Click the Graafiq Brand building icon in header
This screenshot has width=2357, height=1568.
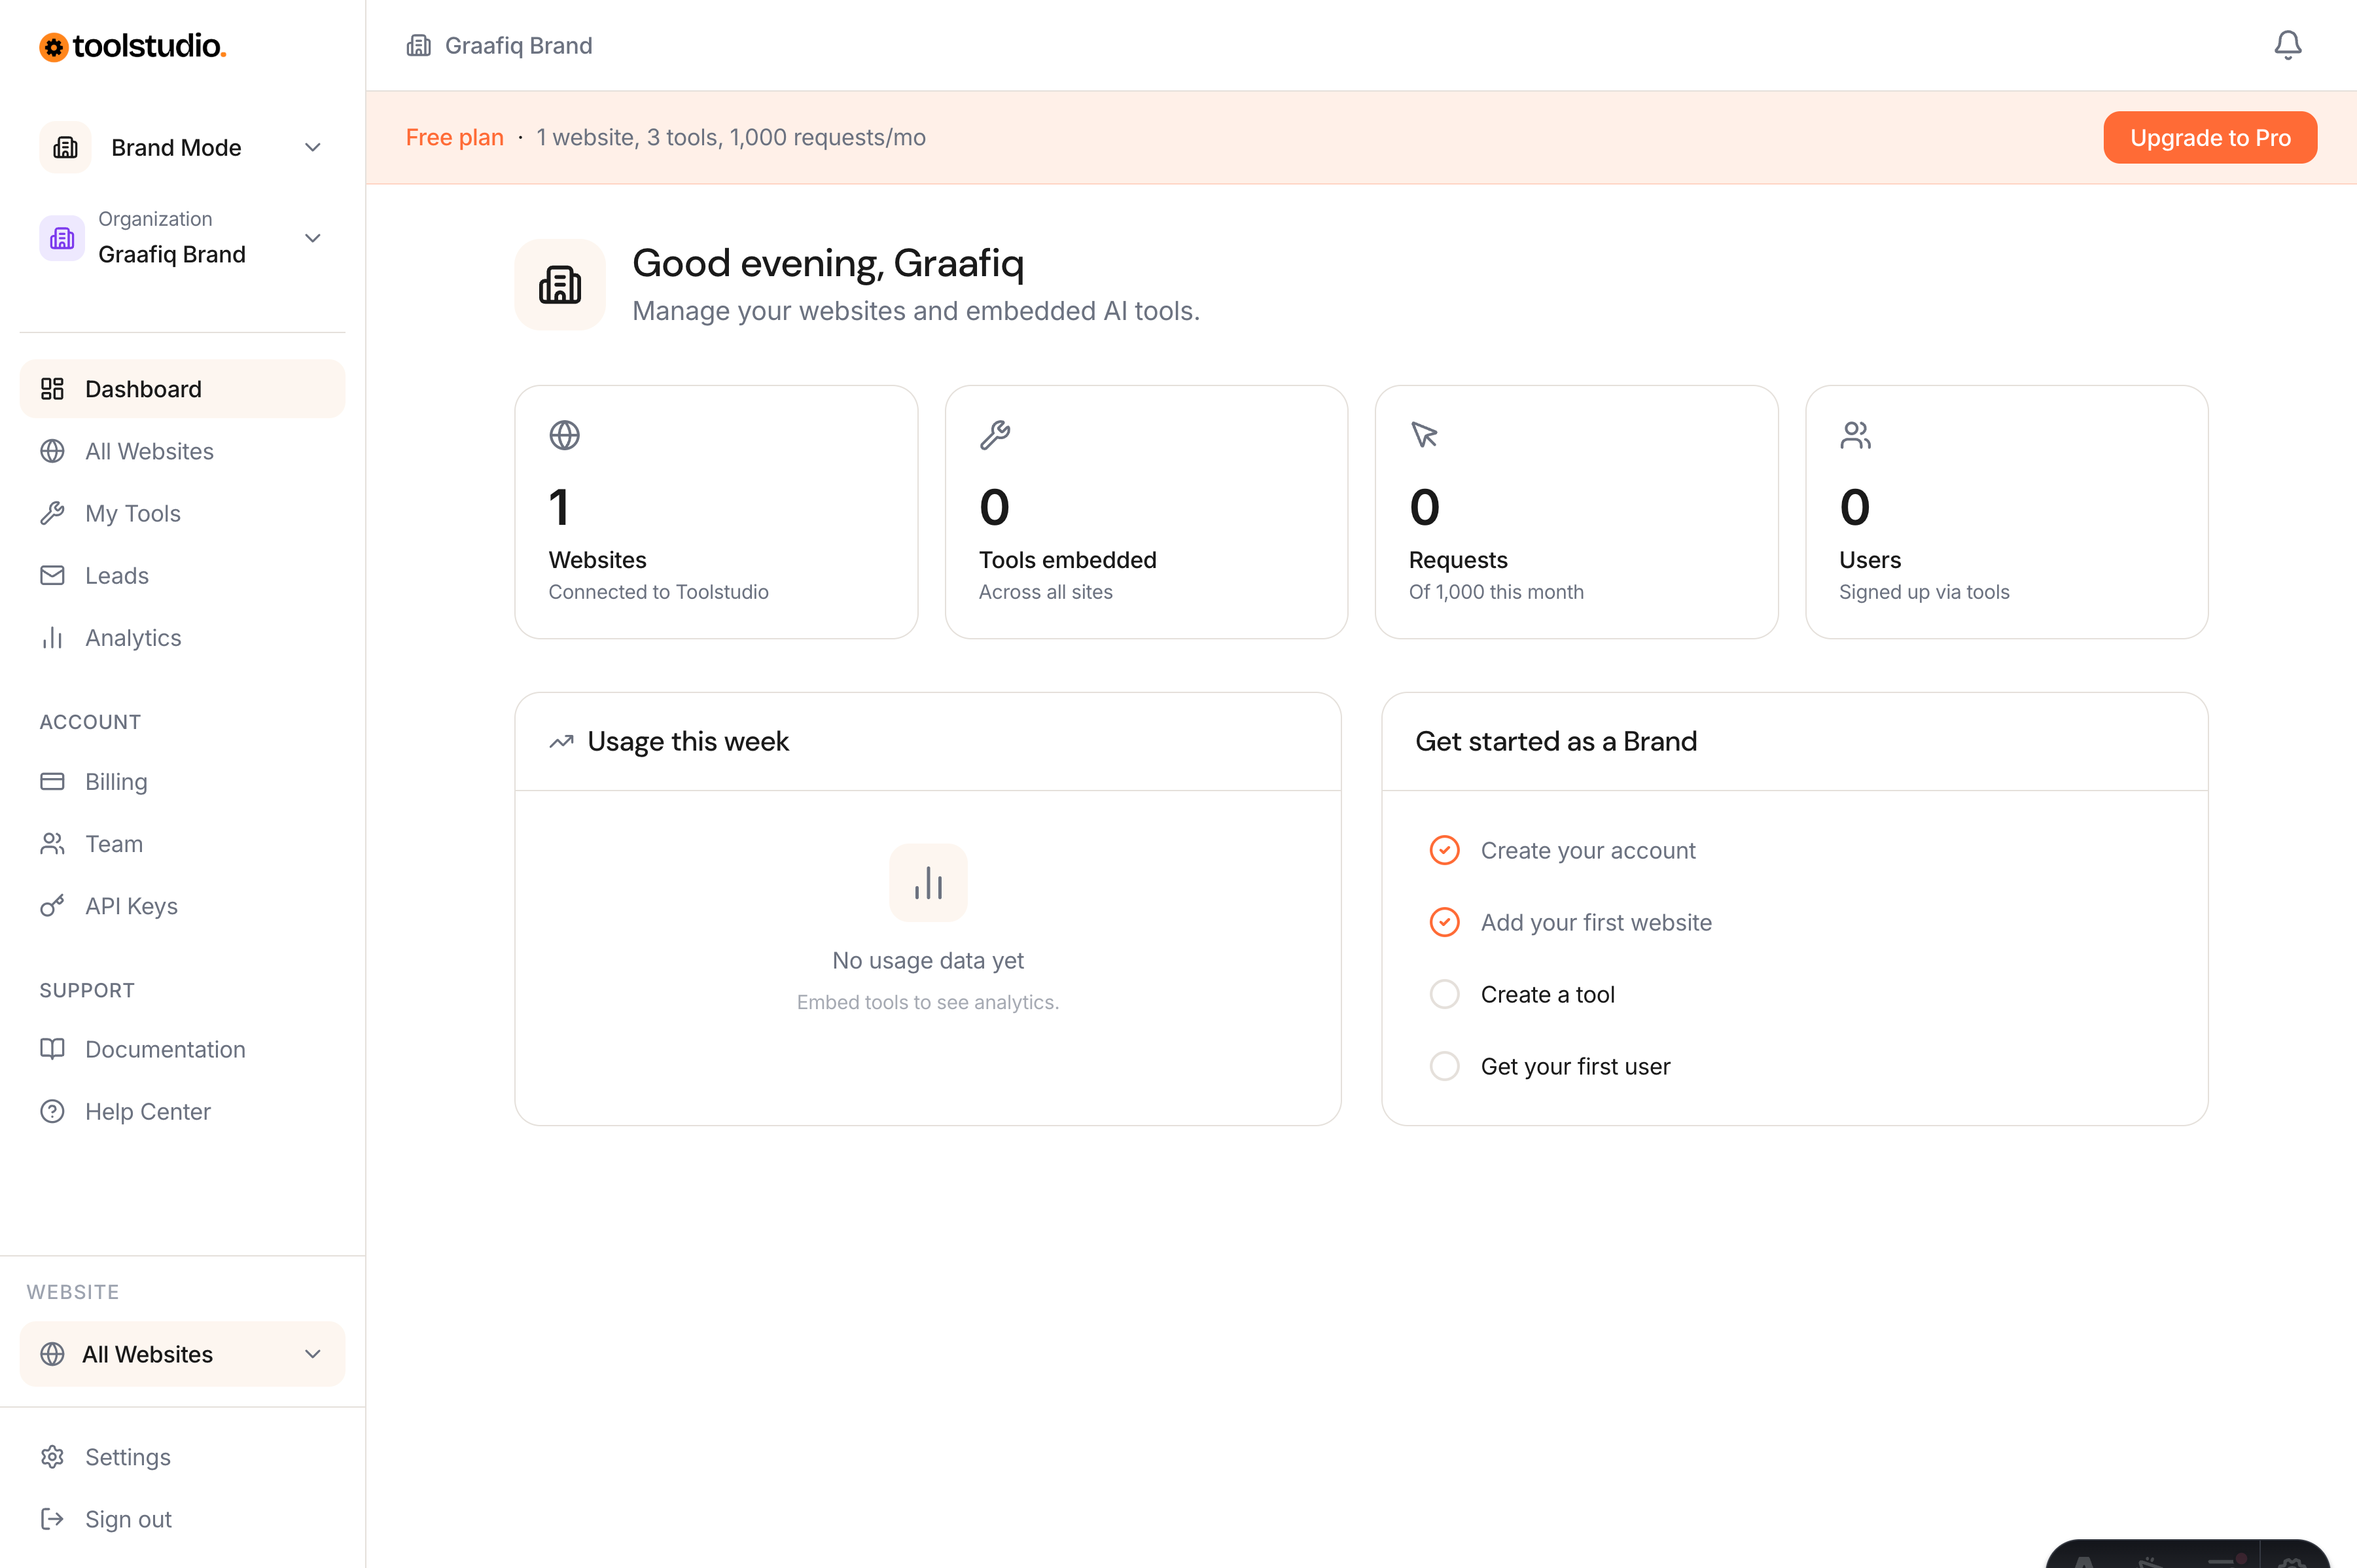click(419, 45)
